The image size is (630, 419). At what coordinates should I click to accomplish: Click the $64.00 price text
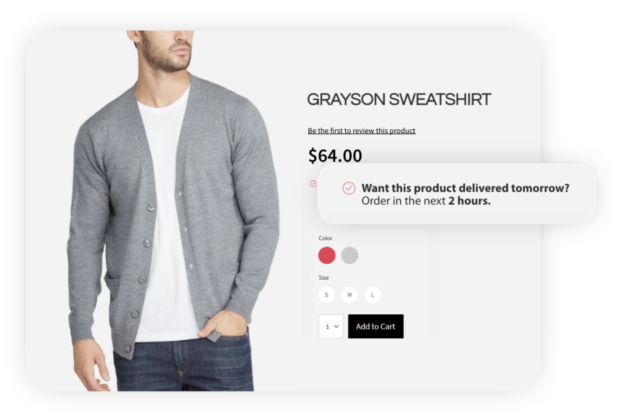tap(335, 156)
